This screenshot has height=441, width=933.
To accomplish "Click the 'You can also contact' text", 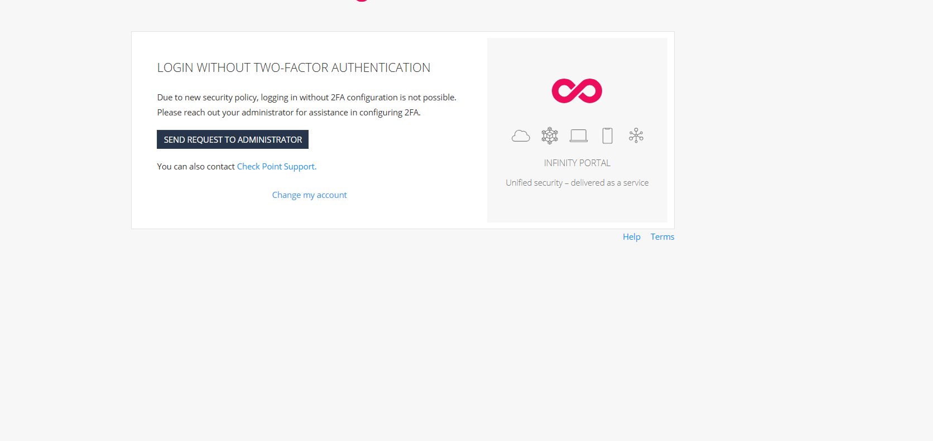I will pos(196,167).
